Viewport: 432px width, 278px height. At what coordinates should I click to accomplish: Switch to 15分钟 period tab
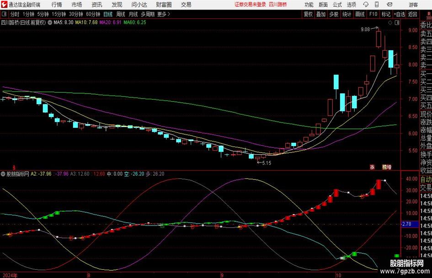click(x=59, y=14)
